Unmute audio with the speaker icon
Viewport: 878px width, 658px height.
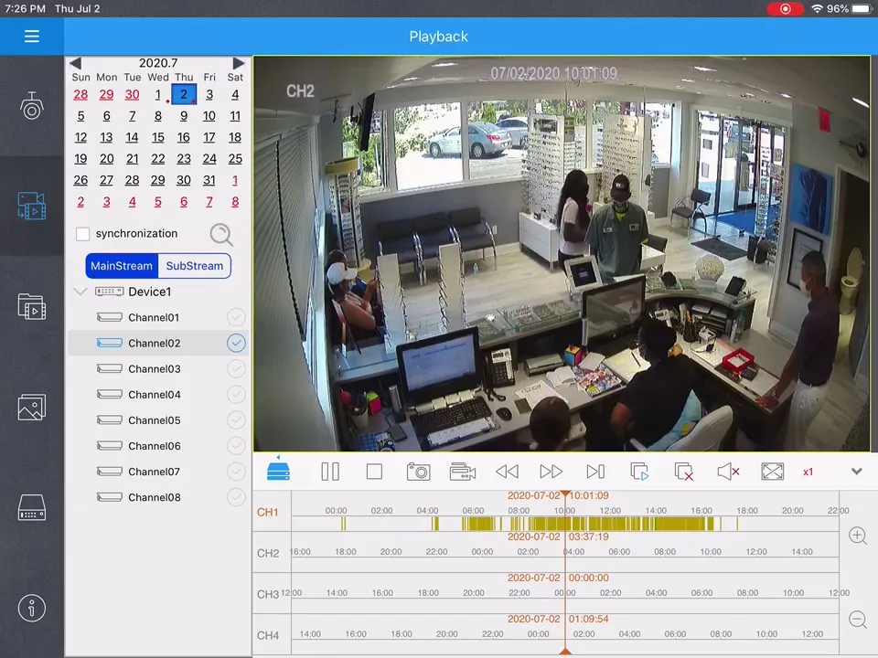[x=728, y=472]
